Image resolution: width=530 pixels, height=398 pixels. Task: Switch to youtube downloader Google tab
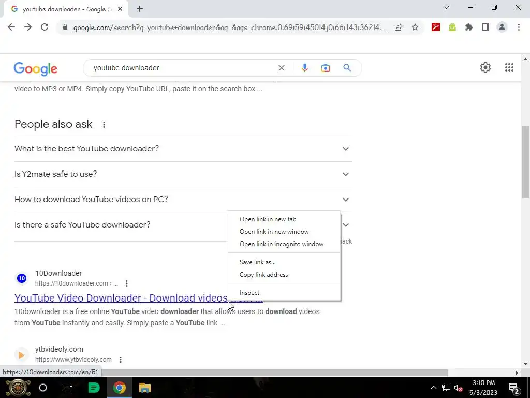67,9
